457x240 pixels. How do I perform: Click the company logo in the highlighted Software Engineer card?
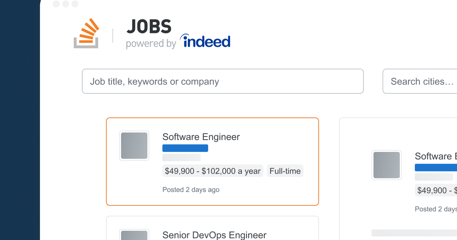point(134,146)
